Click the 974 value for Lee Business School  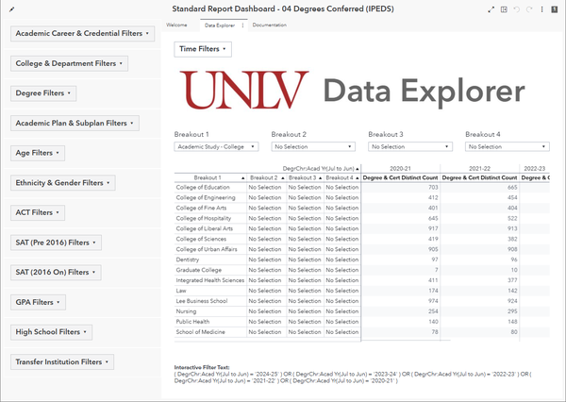pyautogui.click(x=433, y=301)
